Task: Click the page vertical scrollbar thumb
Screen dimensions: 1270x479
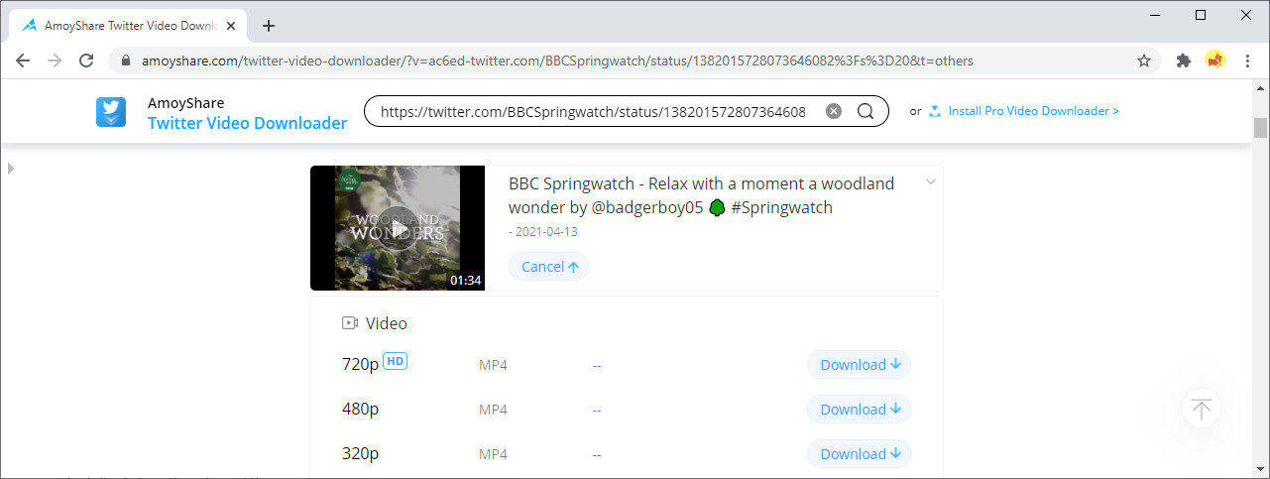Action: (x=1261, y=128)
